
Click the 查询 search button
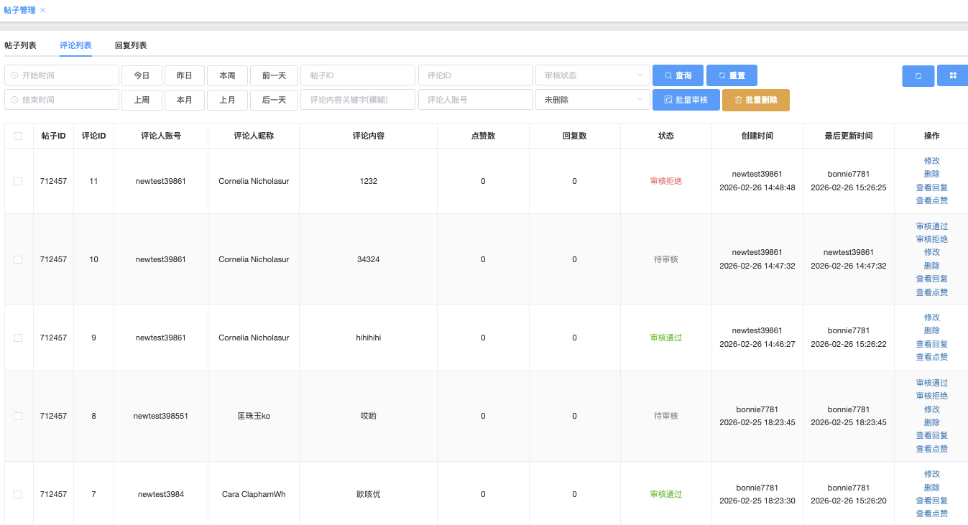pyautogui.click(x=678, y=75)
